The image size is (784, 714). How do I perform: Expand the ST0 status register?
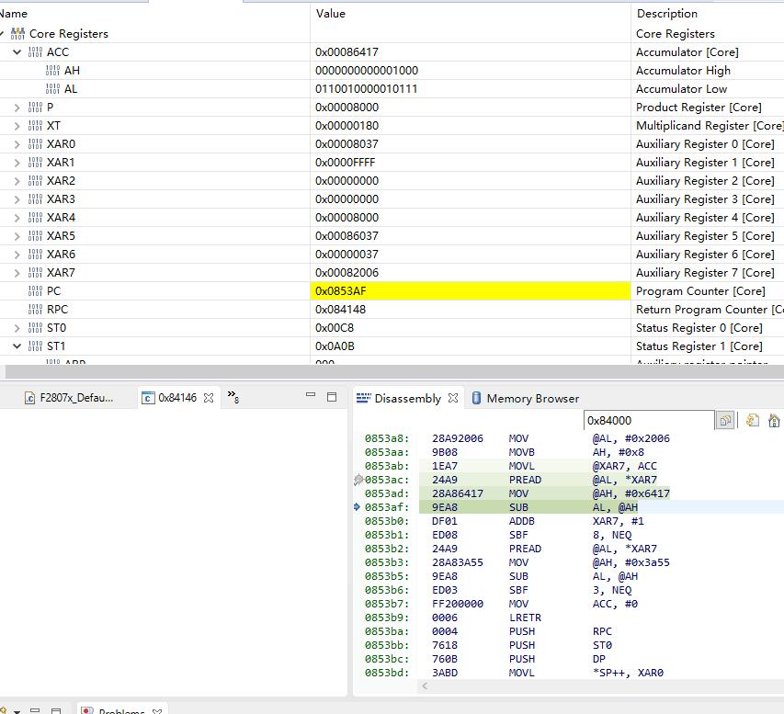pos(17,328)
